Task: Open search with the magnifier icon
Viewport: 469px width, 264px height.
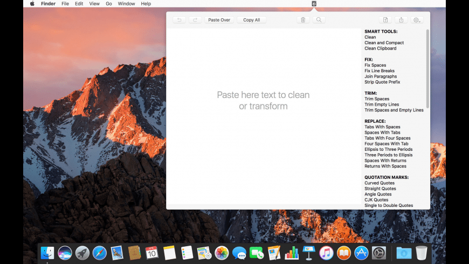Action: click(319, 20)
